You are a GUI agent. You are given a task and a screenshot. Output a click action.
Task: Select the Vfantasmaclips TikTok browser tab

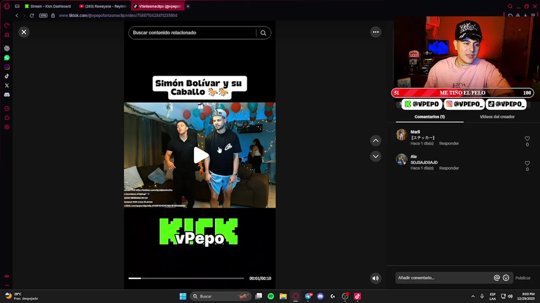(157, 6)
